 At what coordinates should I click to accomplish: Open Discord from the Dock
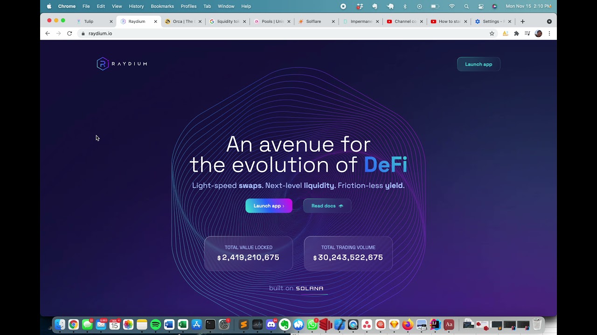(x=271, y=324)
